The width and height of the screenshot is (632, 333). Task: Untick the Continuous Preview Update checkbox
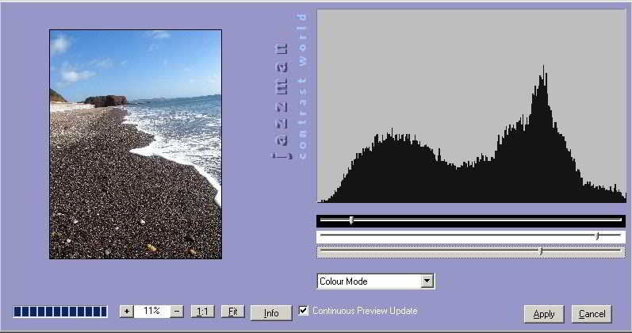[304, 311]
